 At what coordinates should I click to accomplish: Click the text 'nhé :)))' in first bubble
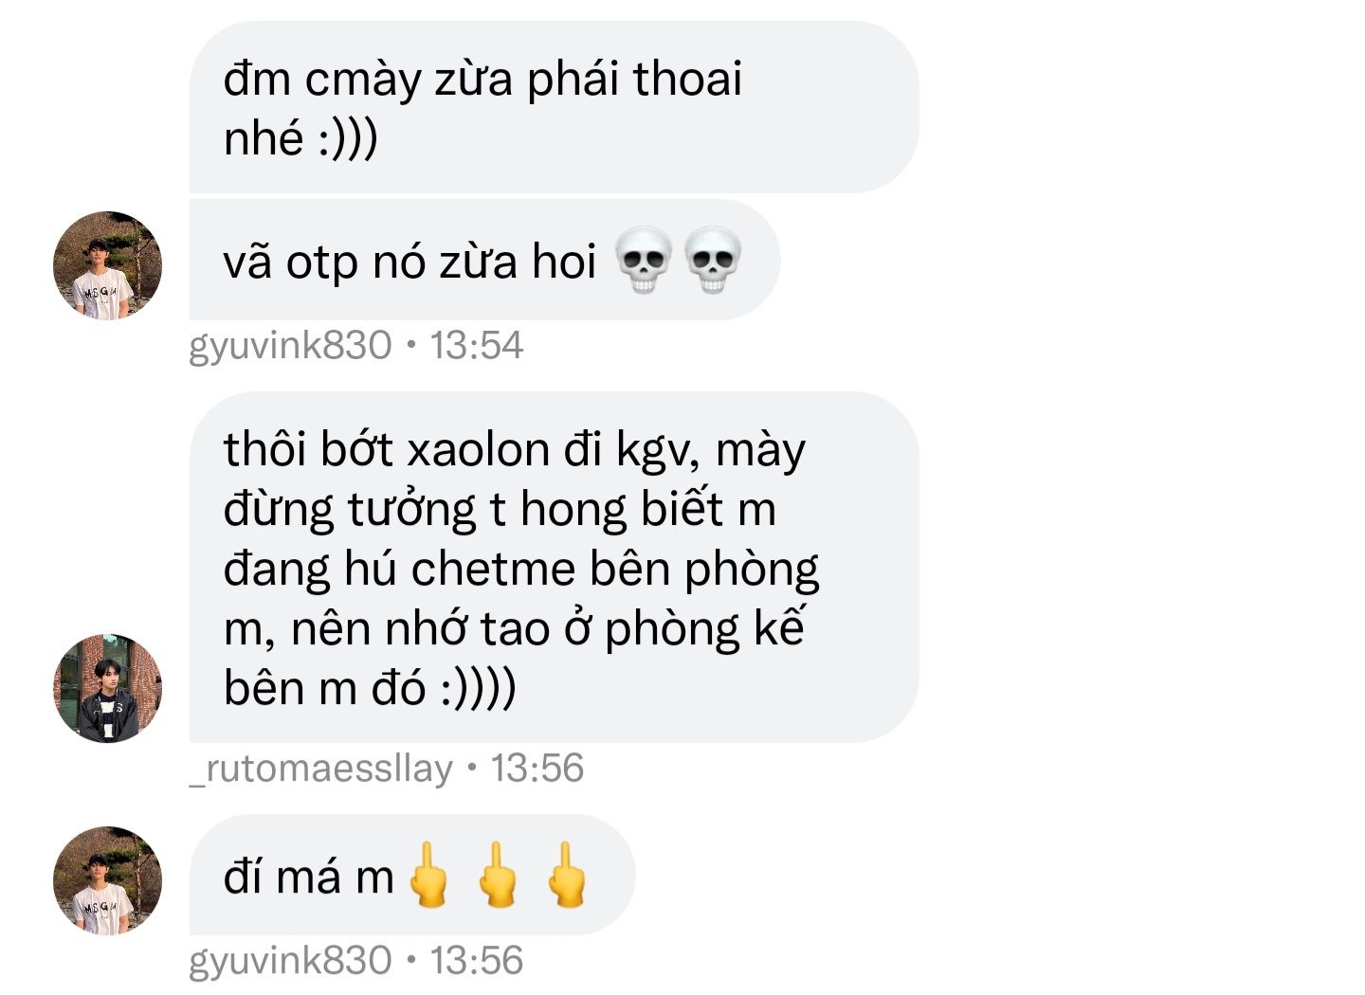[x=300, y=138]
